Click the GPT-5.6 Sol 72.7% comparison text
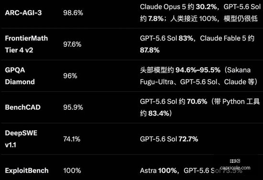 click(x=169, y=139)
